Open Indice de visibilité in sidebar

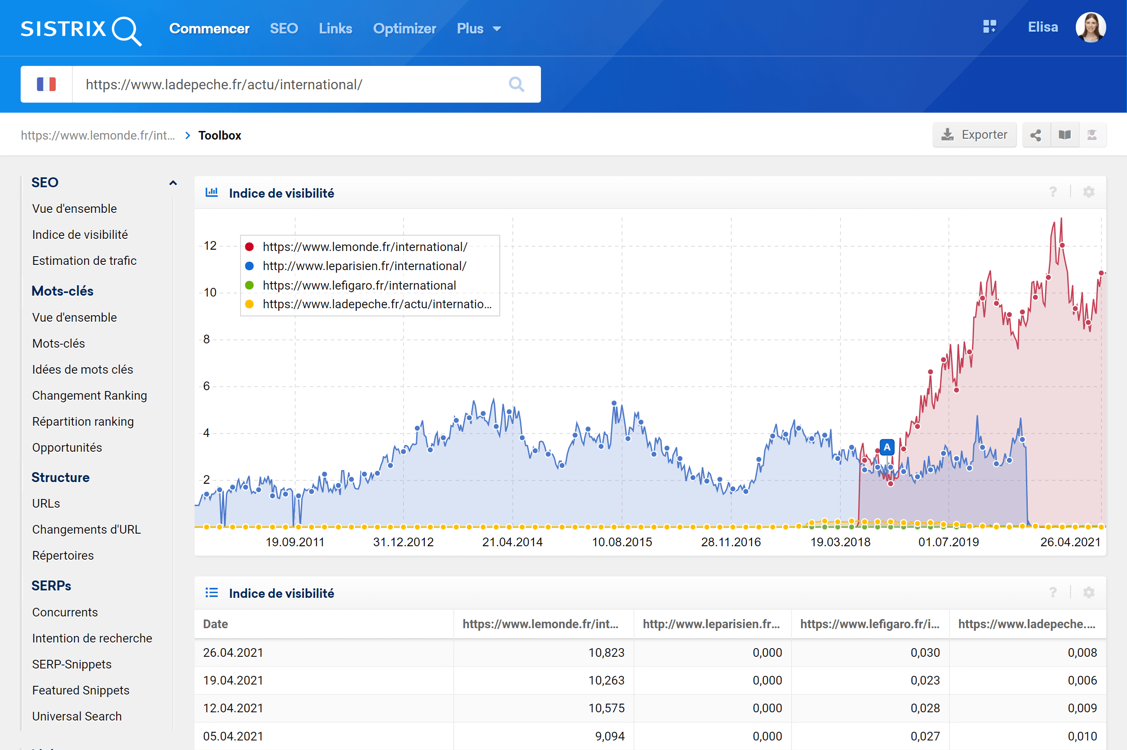pos(80,235)
